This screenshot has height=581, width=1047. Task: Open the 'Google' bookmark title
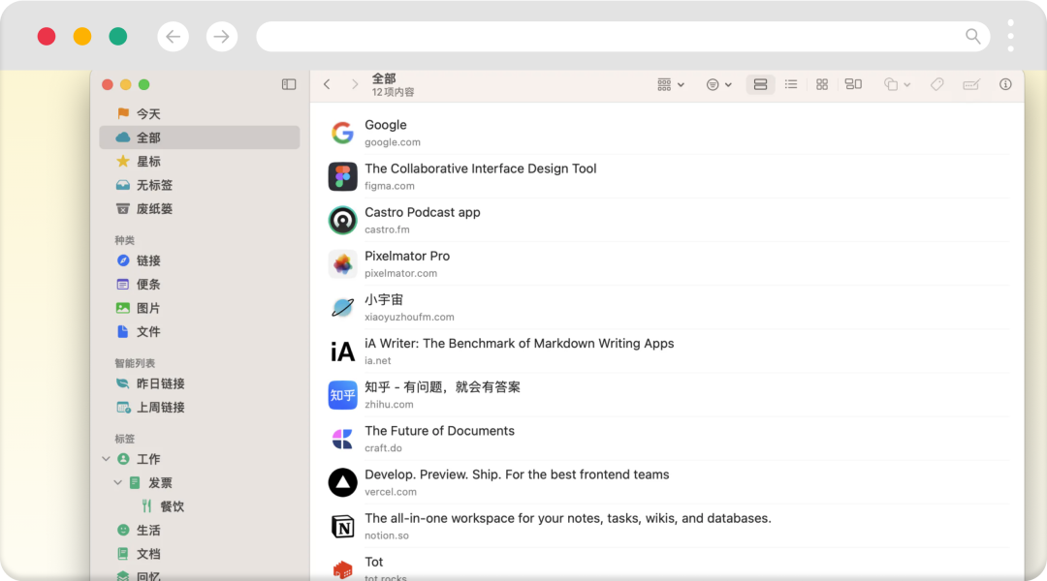point(385,125)
